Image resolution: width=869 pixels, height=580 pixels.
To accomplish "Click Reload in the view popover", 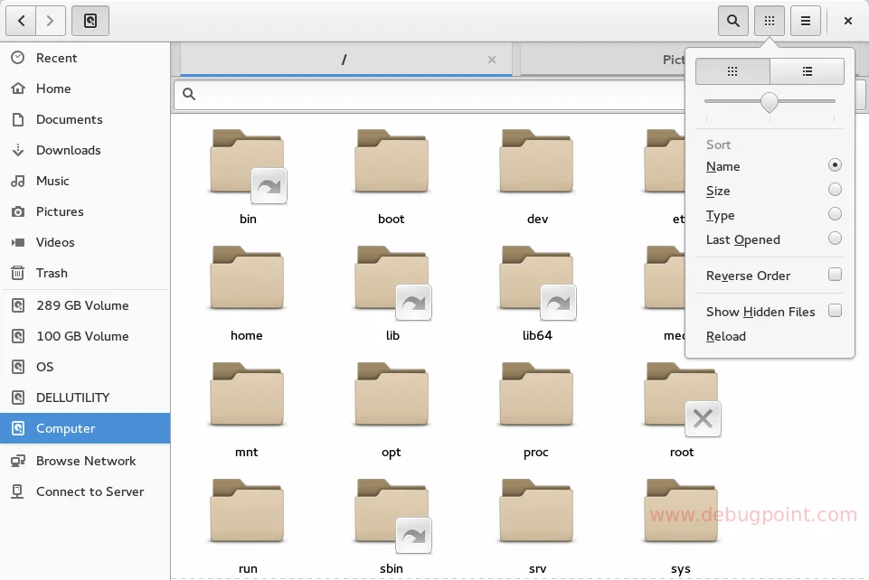I will pyautogui.click(x=725, y=336).
